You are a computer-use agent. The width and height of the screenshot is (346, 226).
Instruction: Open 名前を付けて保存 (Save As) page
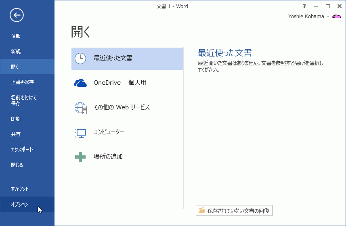[x=24, y=100]
